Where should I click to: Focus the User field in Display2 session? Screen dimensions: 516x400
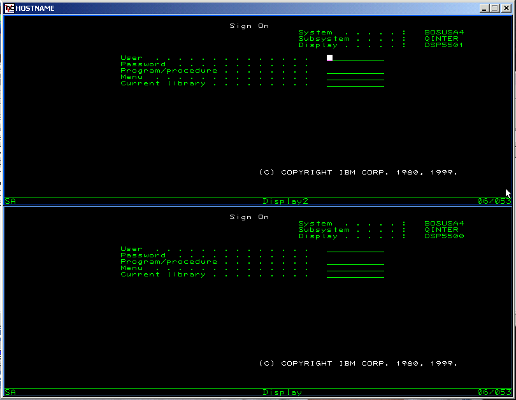coord(355,58)
